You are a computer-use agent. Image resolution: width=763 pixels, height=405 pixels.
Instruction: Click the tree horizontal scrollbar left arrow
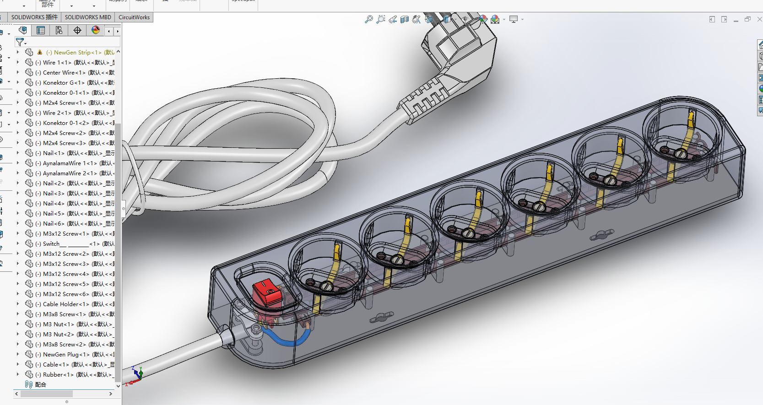pyautogui.click(x=17, y=394)
